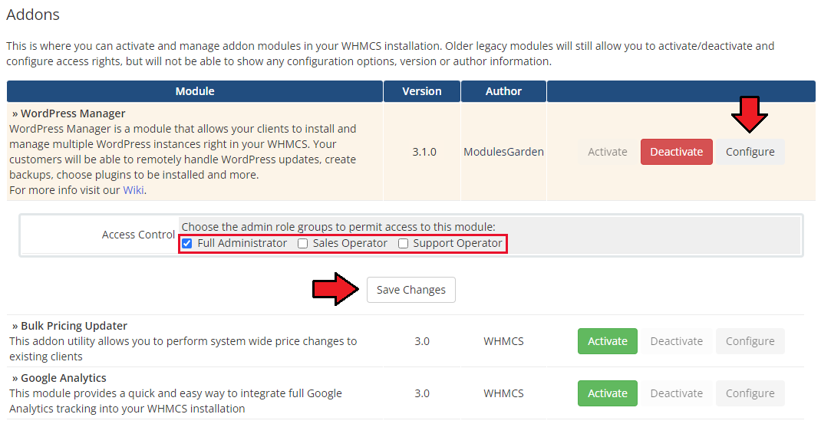Viewport: 821px width, 424px height.
Task: Click version 3.0 in Bulk Pricing Updater row
Action: tap(422, 341)
